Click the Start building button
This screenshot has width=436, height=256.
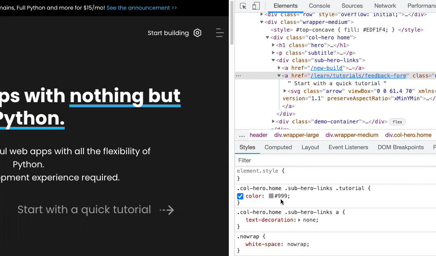pyautogui.click(x=168, y=33)
